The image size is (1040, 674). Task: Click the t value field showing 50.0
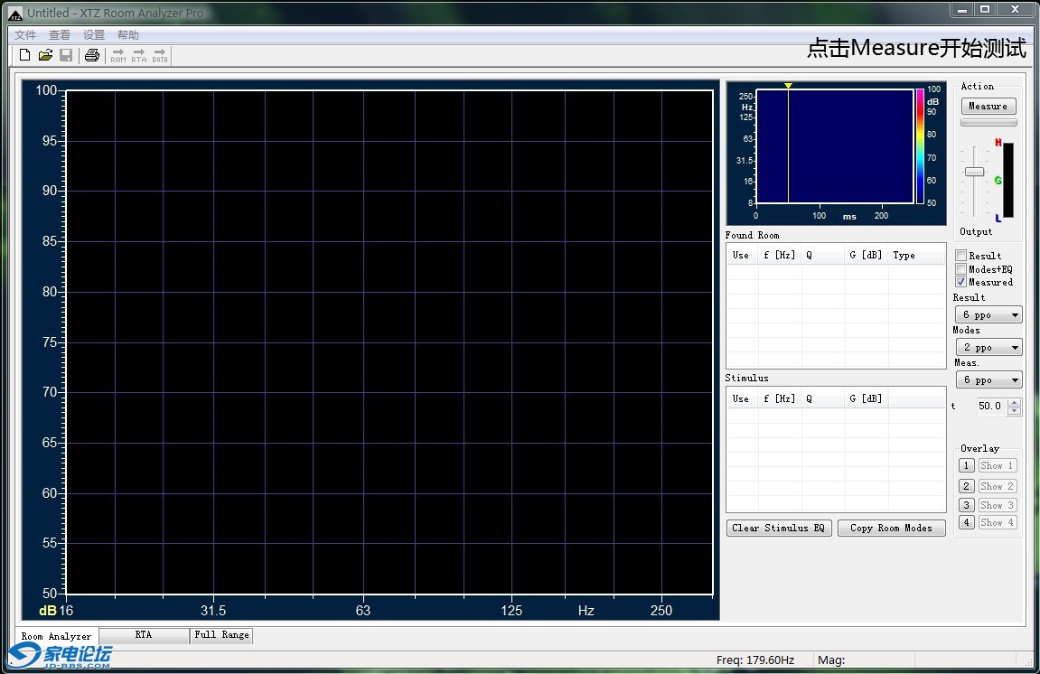(x=990, y=406)
